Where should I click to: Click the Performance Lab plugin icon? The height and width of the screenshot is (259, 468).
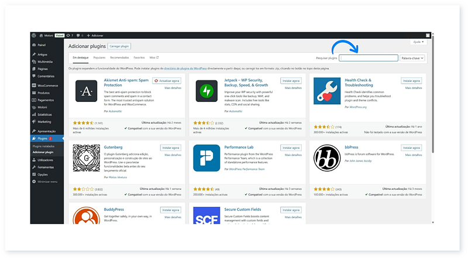click(207, 158)
